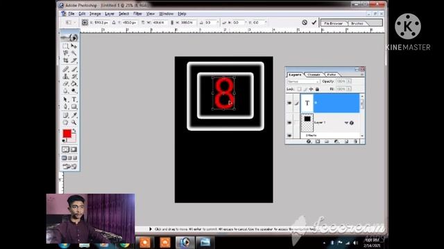The height and width of the screenshot is (249, 444).
Task: Select the Lasso tool
Action: [65, 53]
